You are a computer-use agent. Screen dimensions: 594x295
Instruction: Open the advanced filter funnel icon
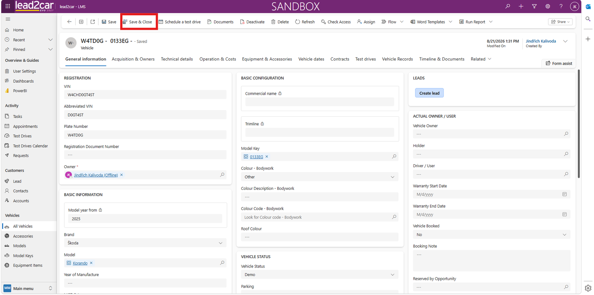tap(534, 6)
